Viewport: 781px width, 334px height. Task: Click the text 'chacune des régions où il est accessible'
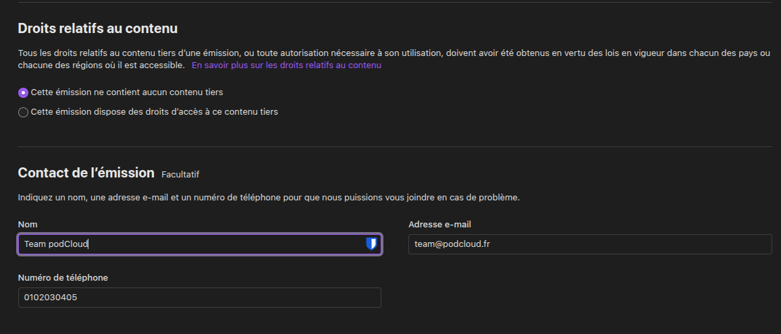(x=101, y=65)
